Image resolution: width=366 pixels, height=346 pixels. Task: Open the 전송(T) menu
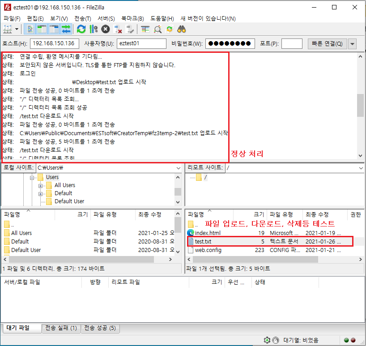pyautogui.click(x=83, y=19)
